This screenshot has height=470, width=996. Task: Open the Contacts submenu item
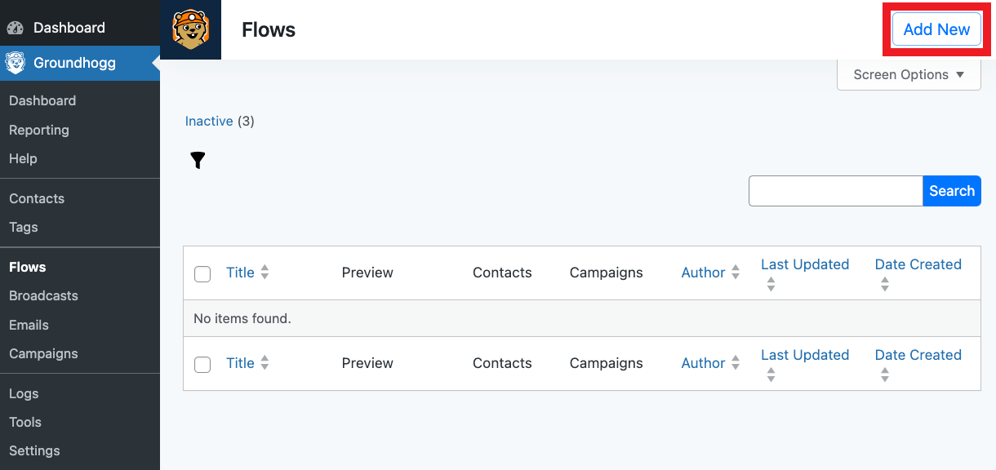tap(37, 198)
